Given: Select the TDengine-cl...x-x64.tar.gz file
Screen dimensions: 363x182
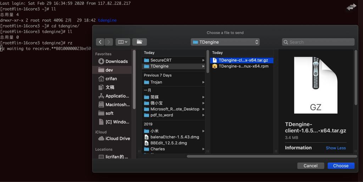Looking at the screenshot, I should pyautogui.click(x=242, y=60).
